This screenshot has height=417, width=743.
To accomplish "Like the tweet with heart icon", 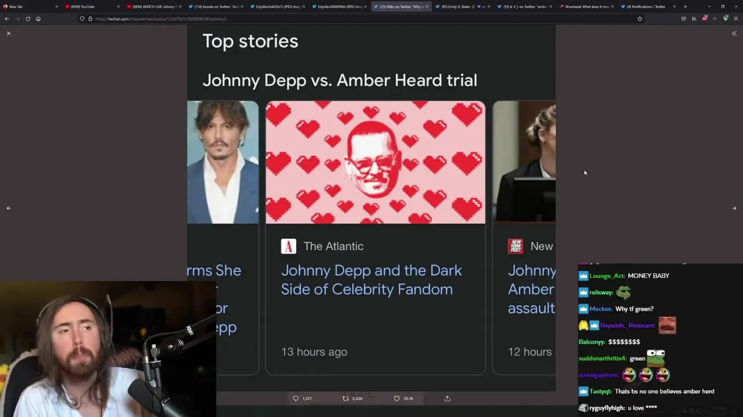I will 397,398.
